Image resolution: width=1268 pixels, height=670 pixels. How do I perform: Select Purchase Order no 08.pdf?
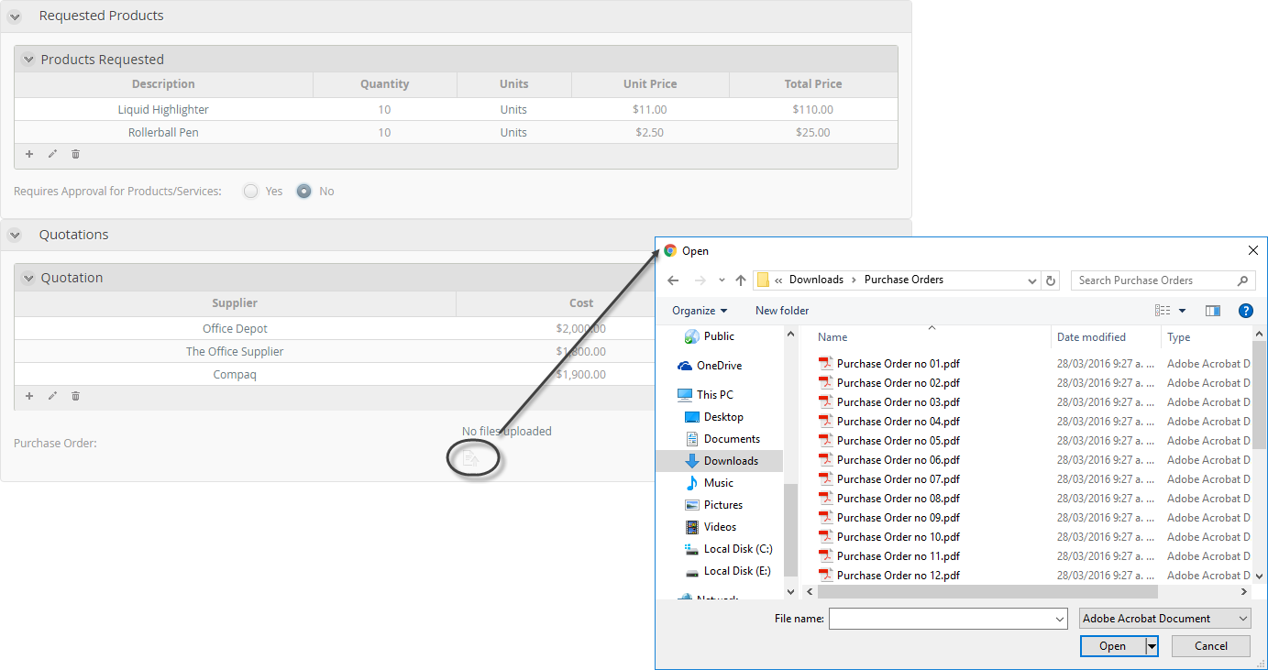click(888, 499)
